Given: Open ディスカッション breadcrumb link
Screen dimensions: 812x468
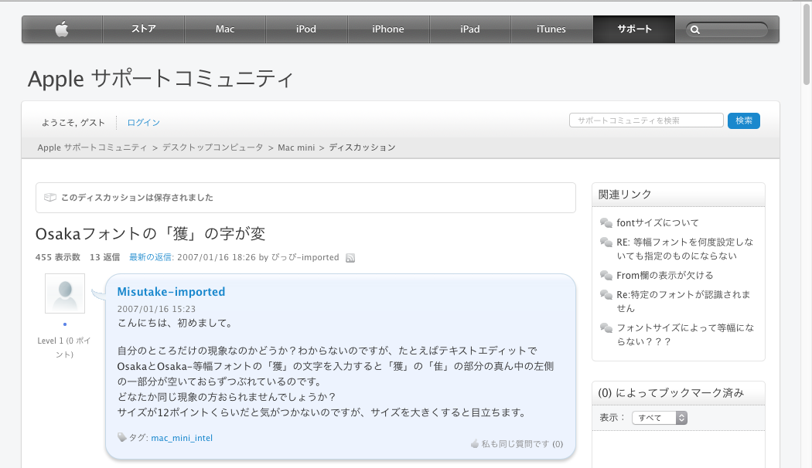Looking at the screenshot, I should click(362, 148).
